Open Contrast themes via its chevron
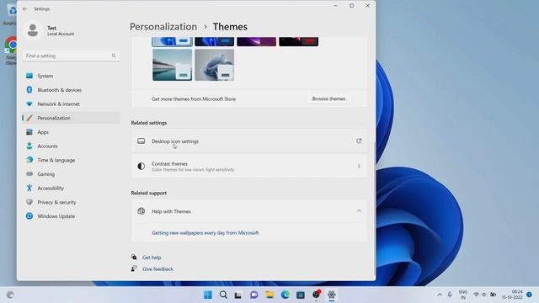This screenshot has height=303, width=539. (x=359, y=167)
